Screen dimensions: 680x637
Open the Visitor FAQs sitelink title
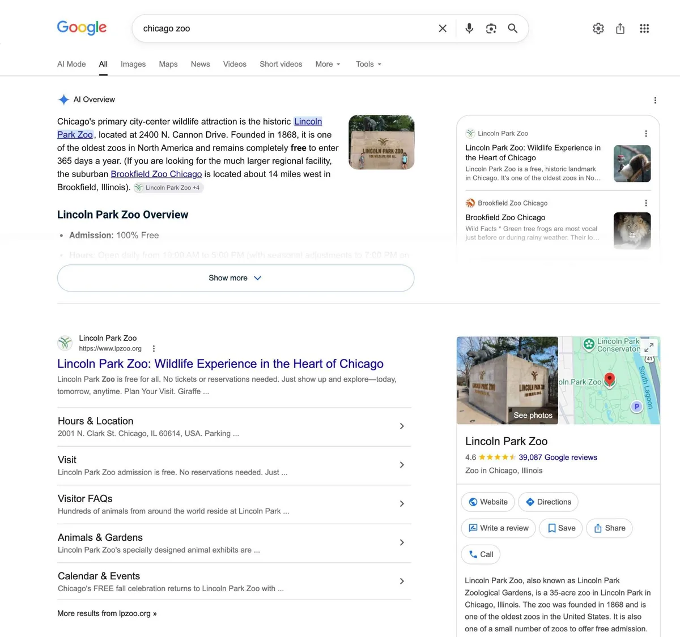pos(85,499)
